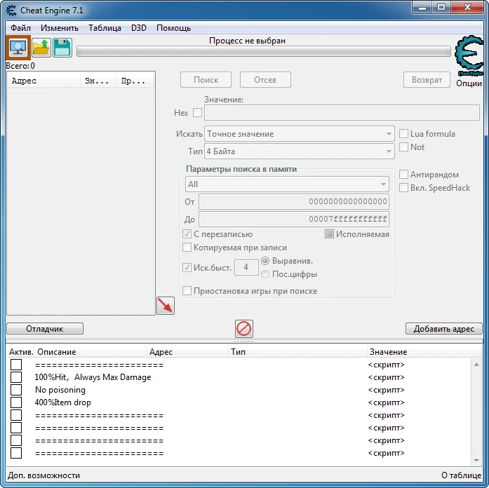Enable Вкл. SpeedHack checkbox
The height and width of the screenshot is (488, 489).
tap(403, 188)
